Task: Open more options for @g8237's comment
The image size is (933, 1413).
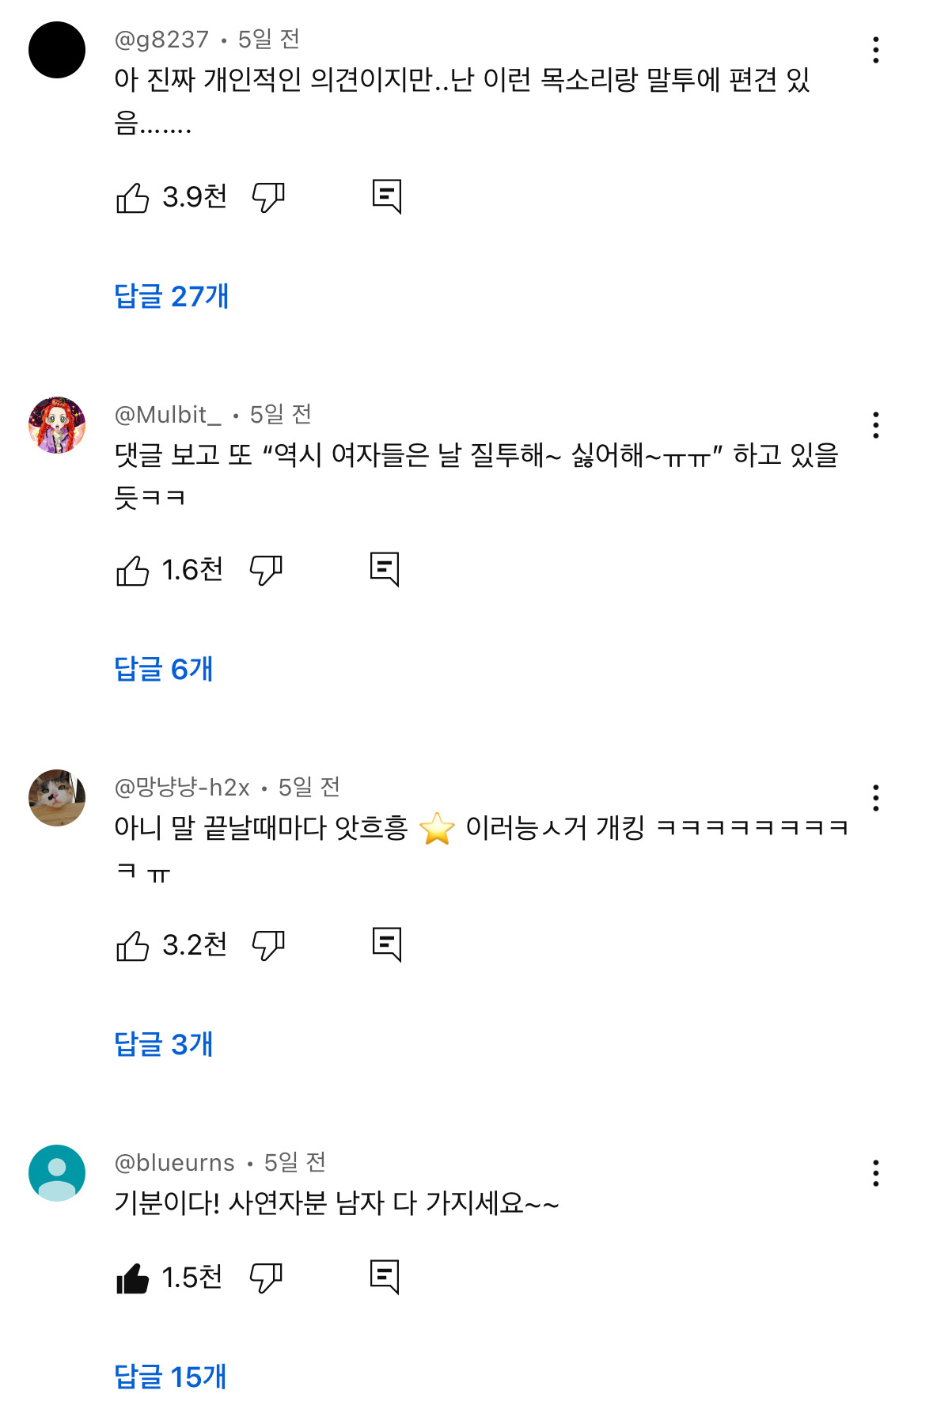Action: [875, 50]
